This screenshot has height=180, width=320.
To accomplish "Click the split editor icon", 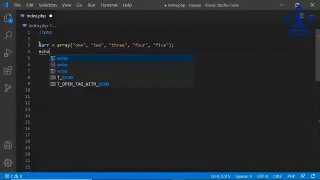I will pos(302,15).
